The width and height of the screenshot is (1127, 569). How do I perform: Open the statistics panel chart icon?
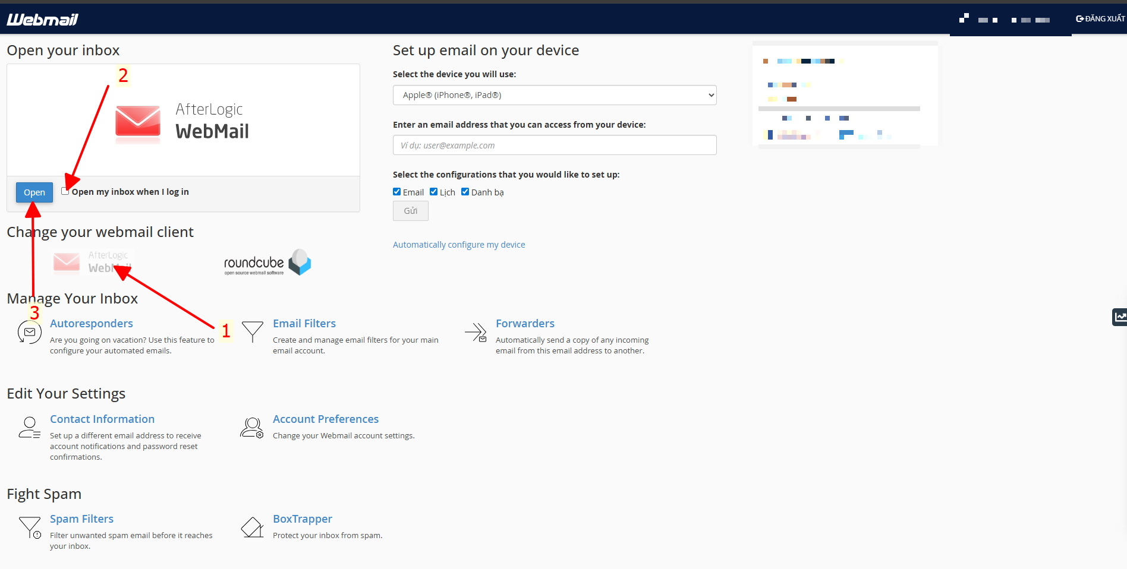point(1120,317)
